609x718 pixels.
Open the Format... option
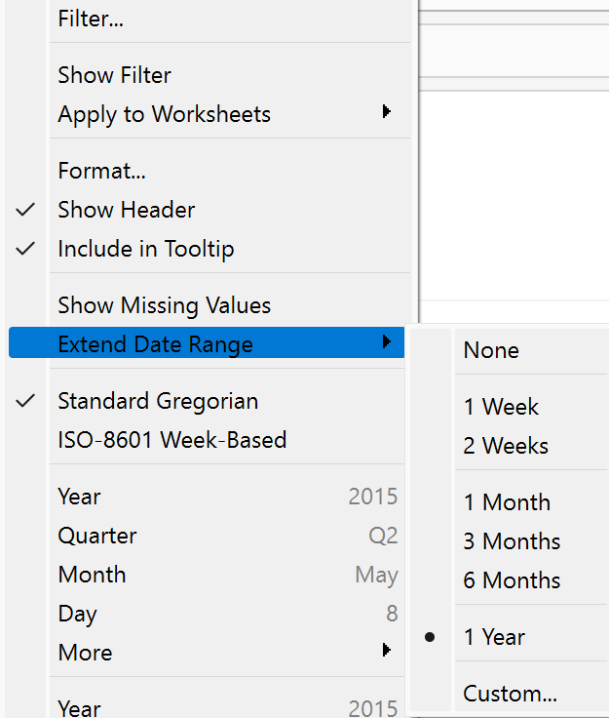(x=101, y=171)
